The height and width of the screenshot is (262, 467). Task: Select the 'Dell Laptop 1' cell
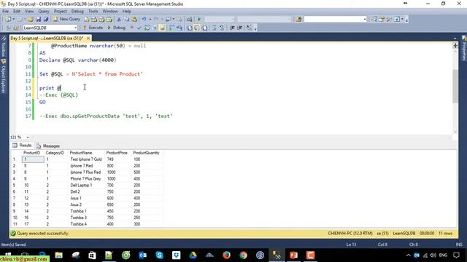tap(86, 185)
